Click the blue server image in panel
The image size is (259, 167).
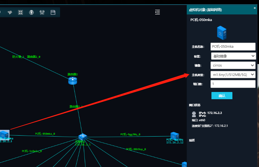[222, 33]
